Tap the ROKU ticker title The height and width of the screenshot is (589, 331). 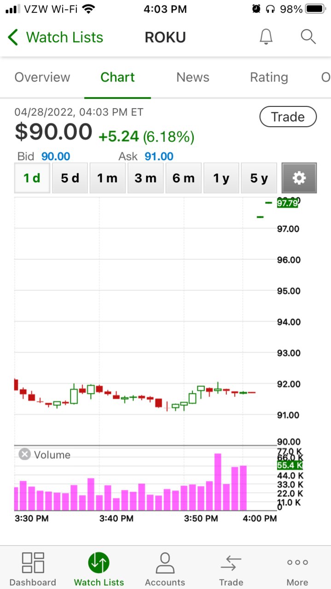[x=165, y=37]
